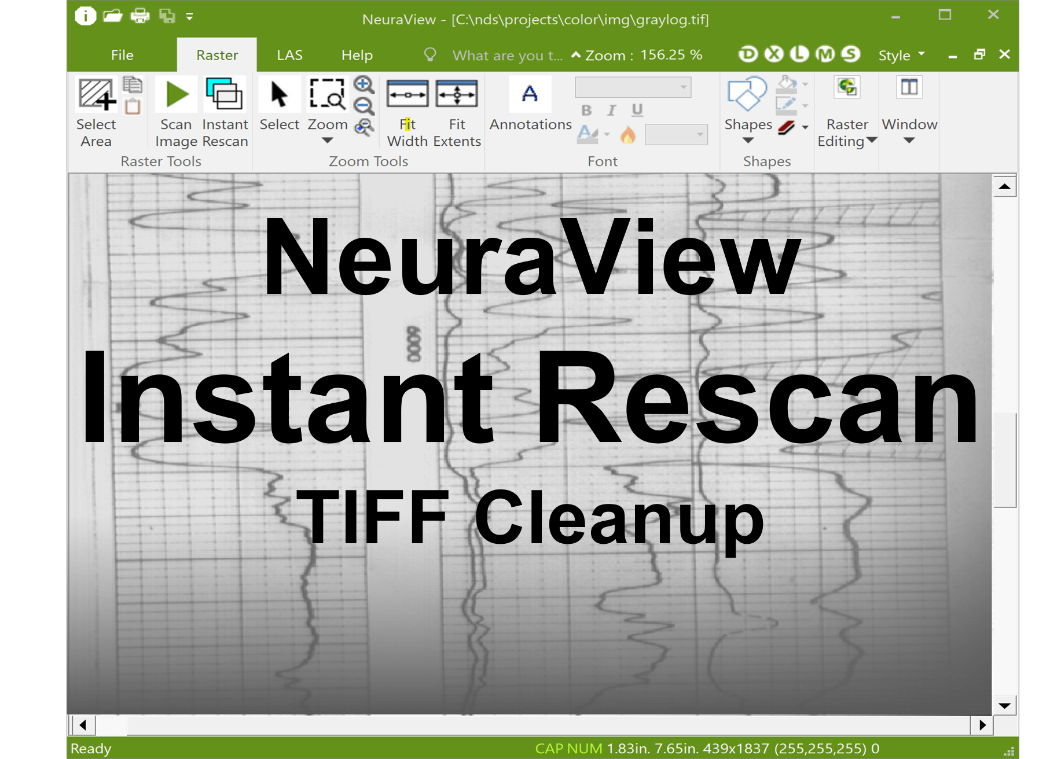Run the Instant Rescan tool

[225, 112]
